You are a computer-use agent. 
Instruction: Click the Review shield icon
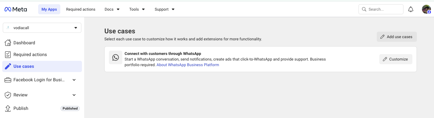click(8, 95)
